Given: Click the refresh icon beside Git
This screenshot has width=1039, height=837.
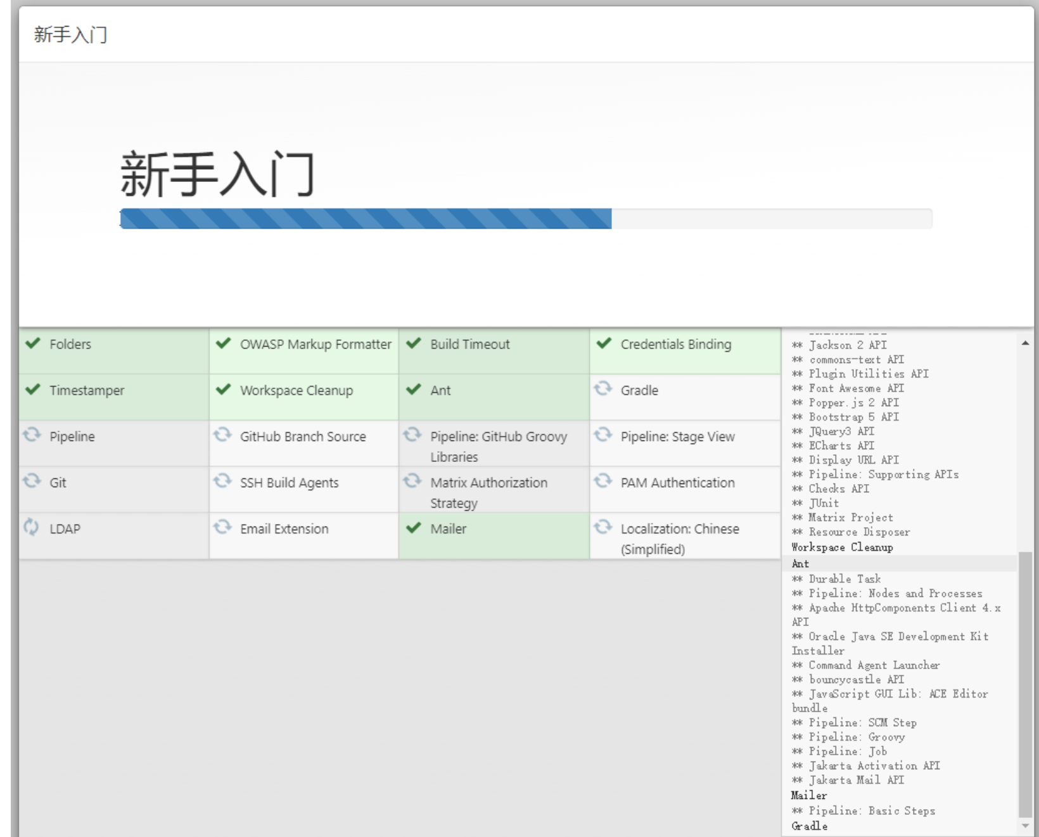Looking at the screenshot, I should click(32, 481).
